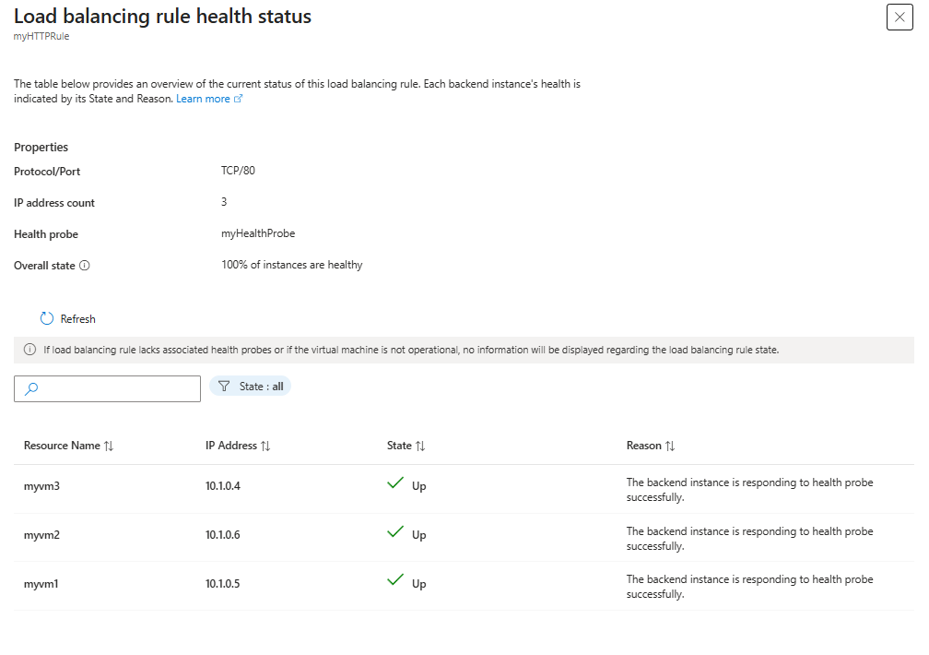Select the myvm2 resource name
The height and width of the screenshot is (655, 929).
pos(41,534)
